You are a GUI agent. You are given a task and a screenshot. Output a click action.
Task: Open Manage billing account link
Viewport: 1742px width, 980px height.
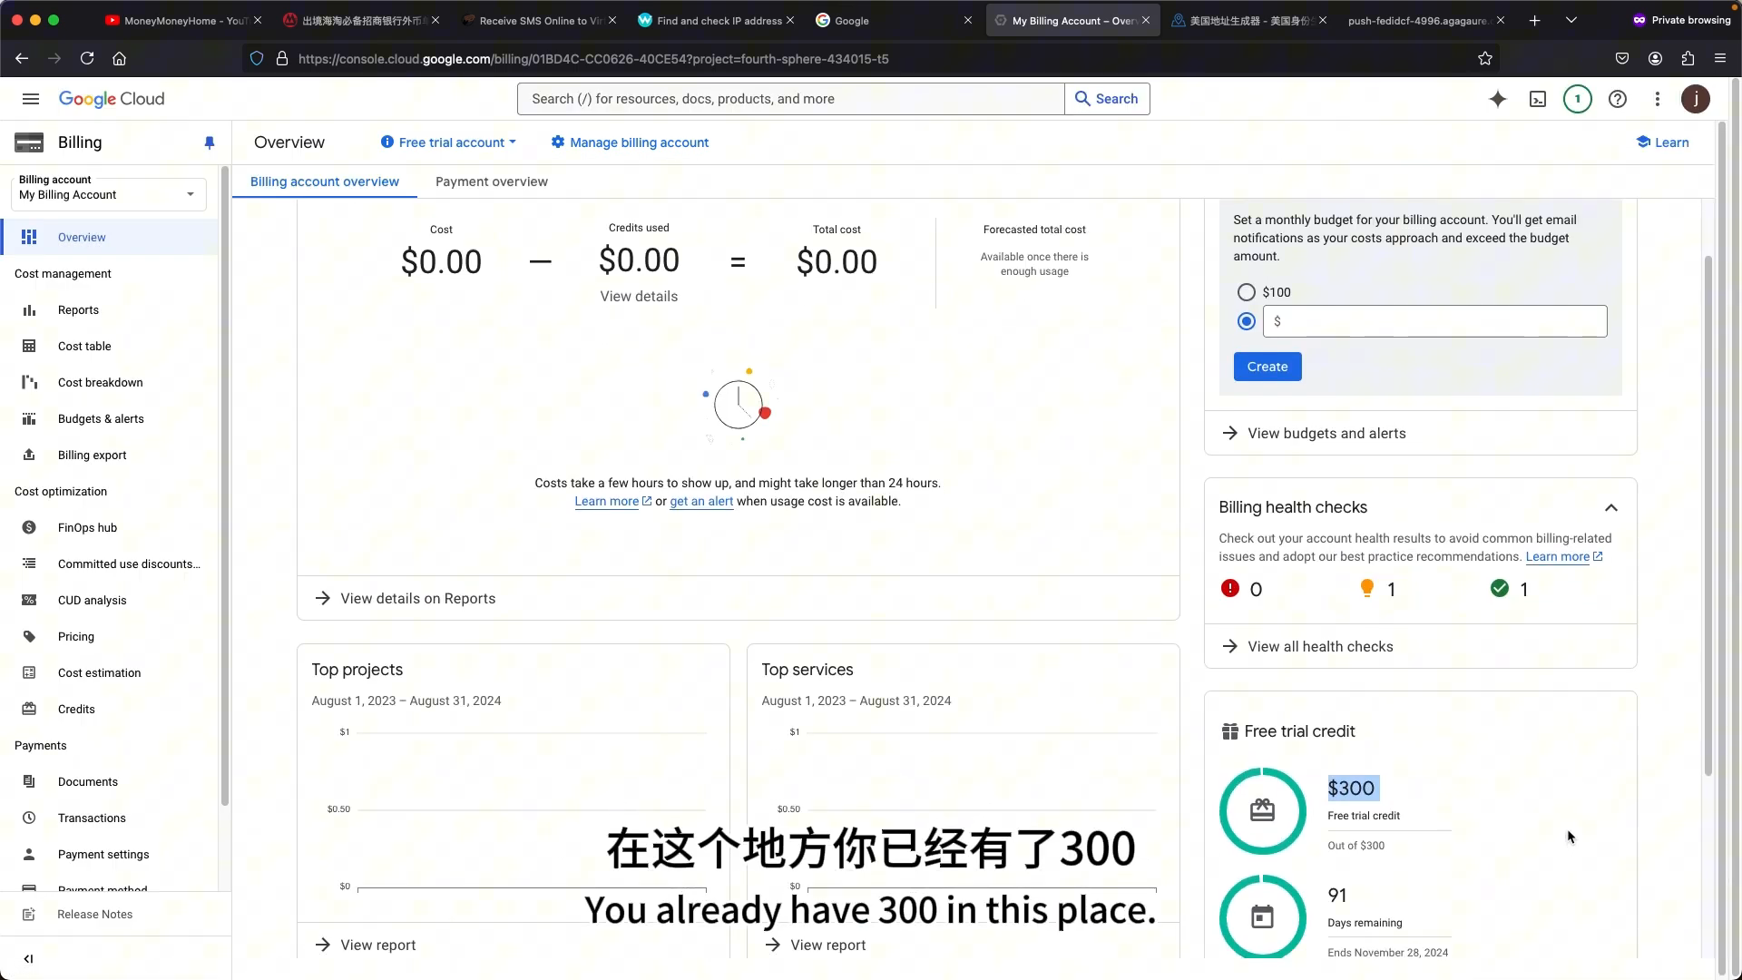pyautogui.click(x=630, y=142)
